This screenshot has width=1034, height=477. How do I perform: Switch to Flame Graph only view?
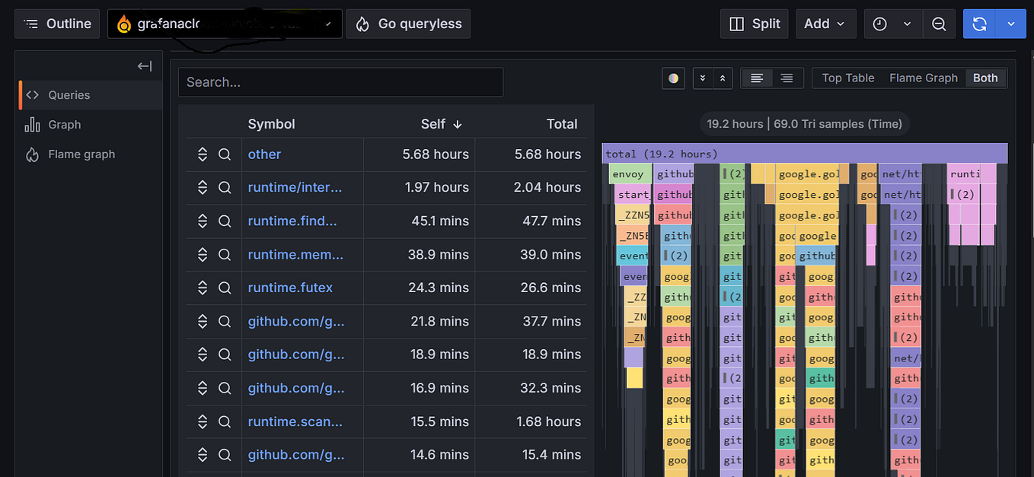(x=923, y=78)
